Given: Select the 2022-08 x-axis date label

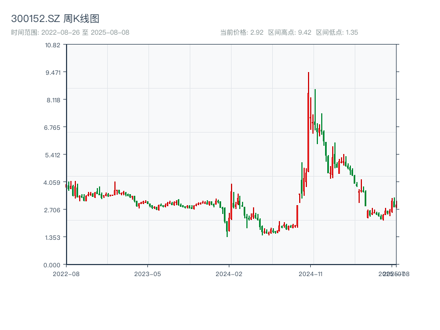Looking at the screenshot, I should coord(66,273).
